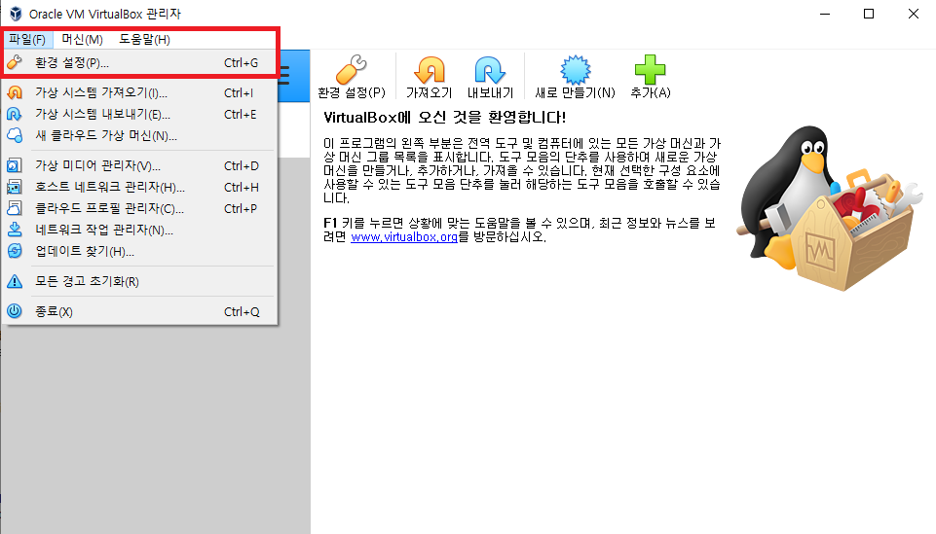This screenshot has width=936, height=534.
Task: Open the 머신(M) menu
Action: tap(83, 39)
